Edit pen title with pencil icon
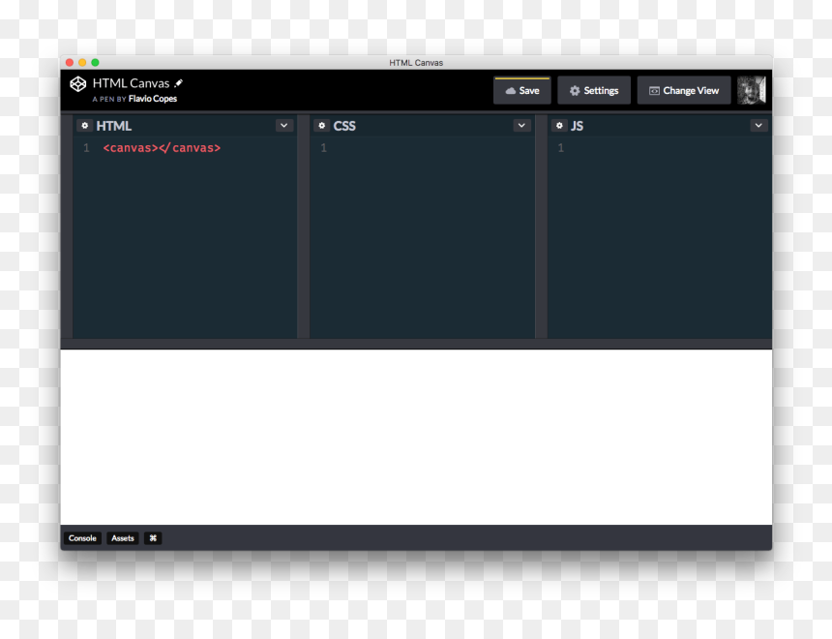Viewport: 832px width, 639px height. [179, 83]
